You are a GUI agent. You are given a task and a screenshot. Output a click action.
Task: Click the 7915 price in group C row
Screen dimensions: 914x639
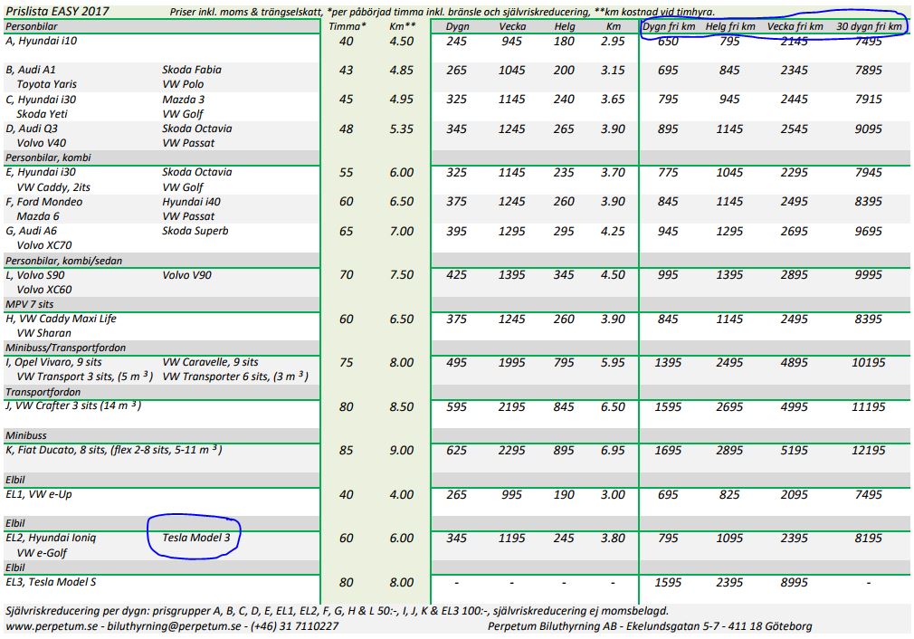(869, 100)
